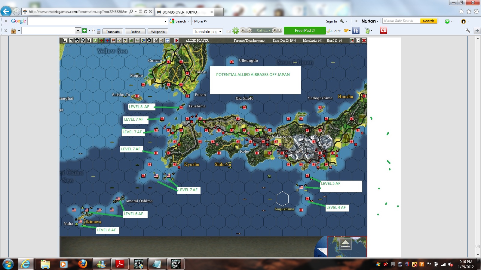Screen dimensions: 481x270
Task: Open the Google search box dropdown arrow
Action: (165, 21)
